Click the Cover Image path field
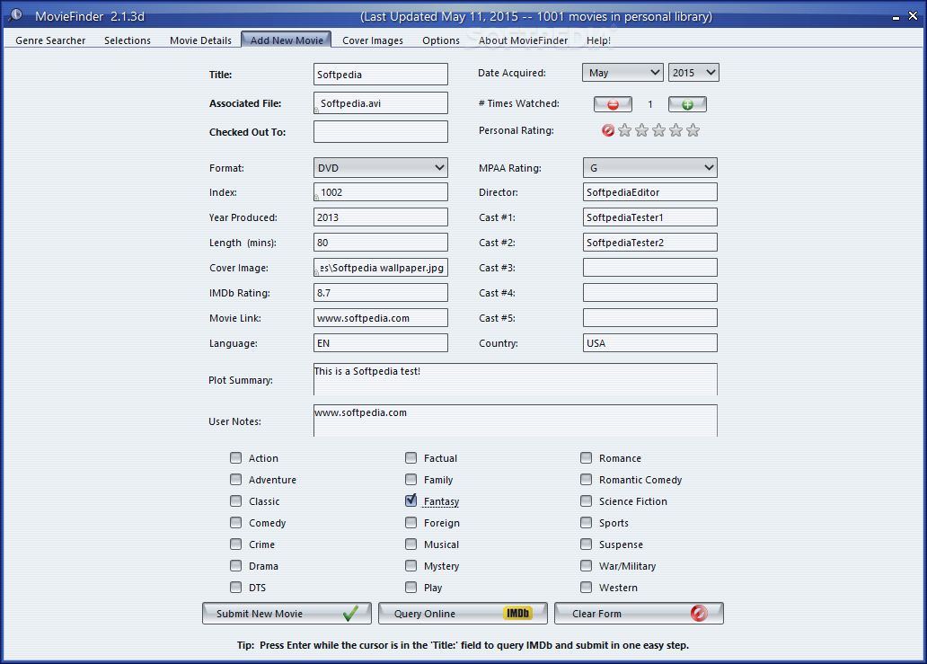This screenshot has width=927, height=664. tap(380, 267)
